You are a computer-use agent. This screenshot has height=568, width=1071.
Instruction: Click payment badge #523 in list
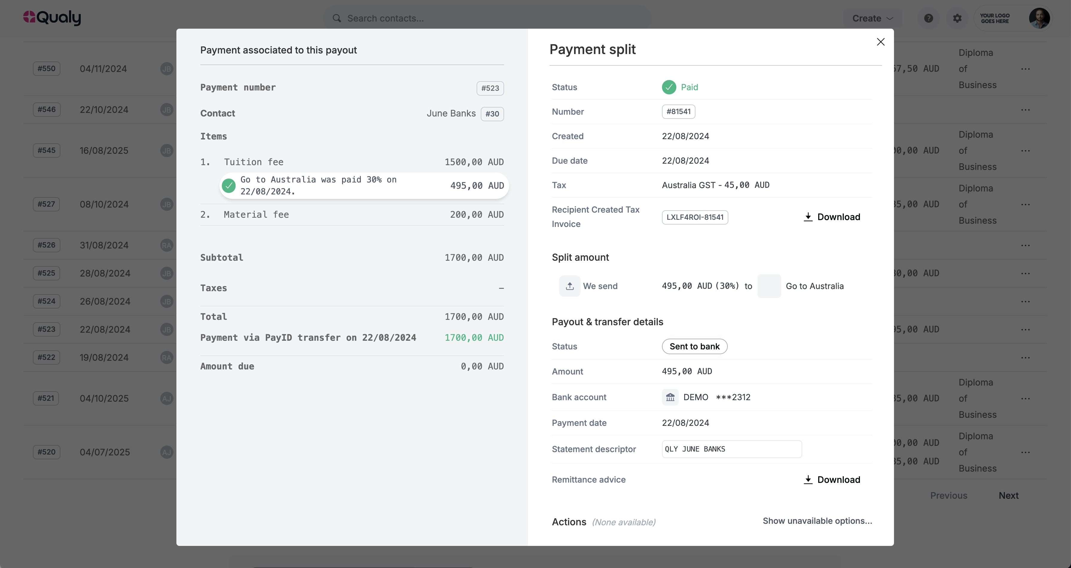[x=47, y=329]
